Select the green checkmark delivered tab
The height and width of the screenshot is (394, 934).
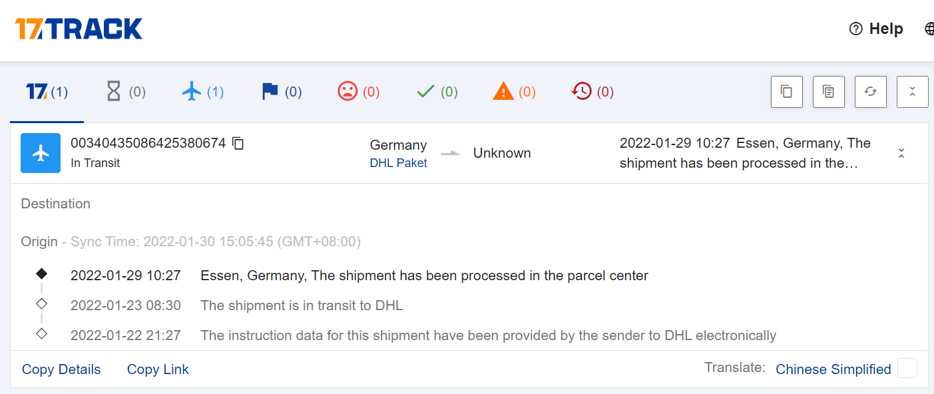point(437,92)
